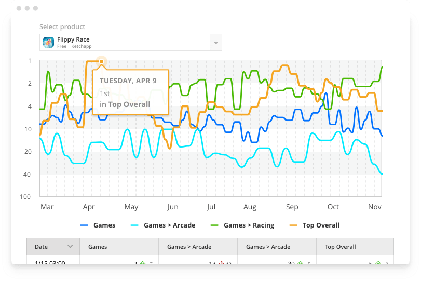Image resolution: width=421 pixels, height=281 pixels.
Task: Click the Nov label on x-axis
Action: click(x=375, y=207)
